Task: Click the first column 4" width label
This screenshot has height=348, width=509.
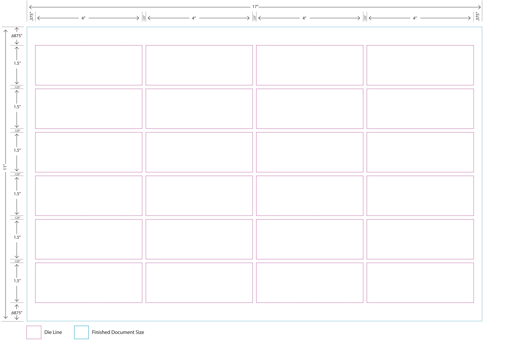Action: (x=83, y=18)
